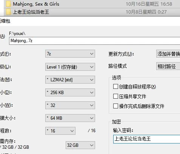Click the 更新方式(U): label
This screenshot has height=154, width=180.
tap(121, 54)
